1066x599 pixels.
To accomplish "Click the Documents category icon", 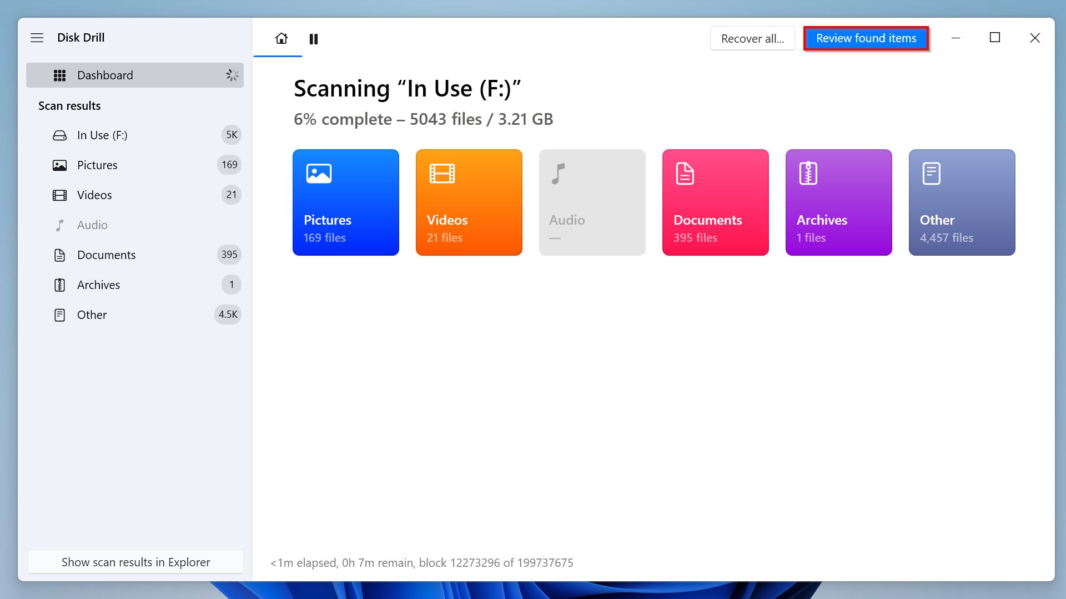I will (685, 174).
